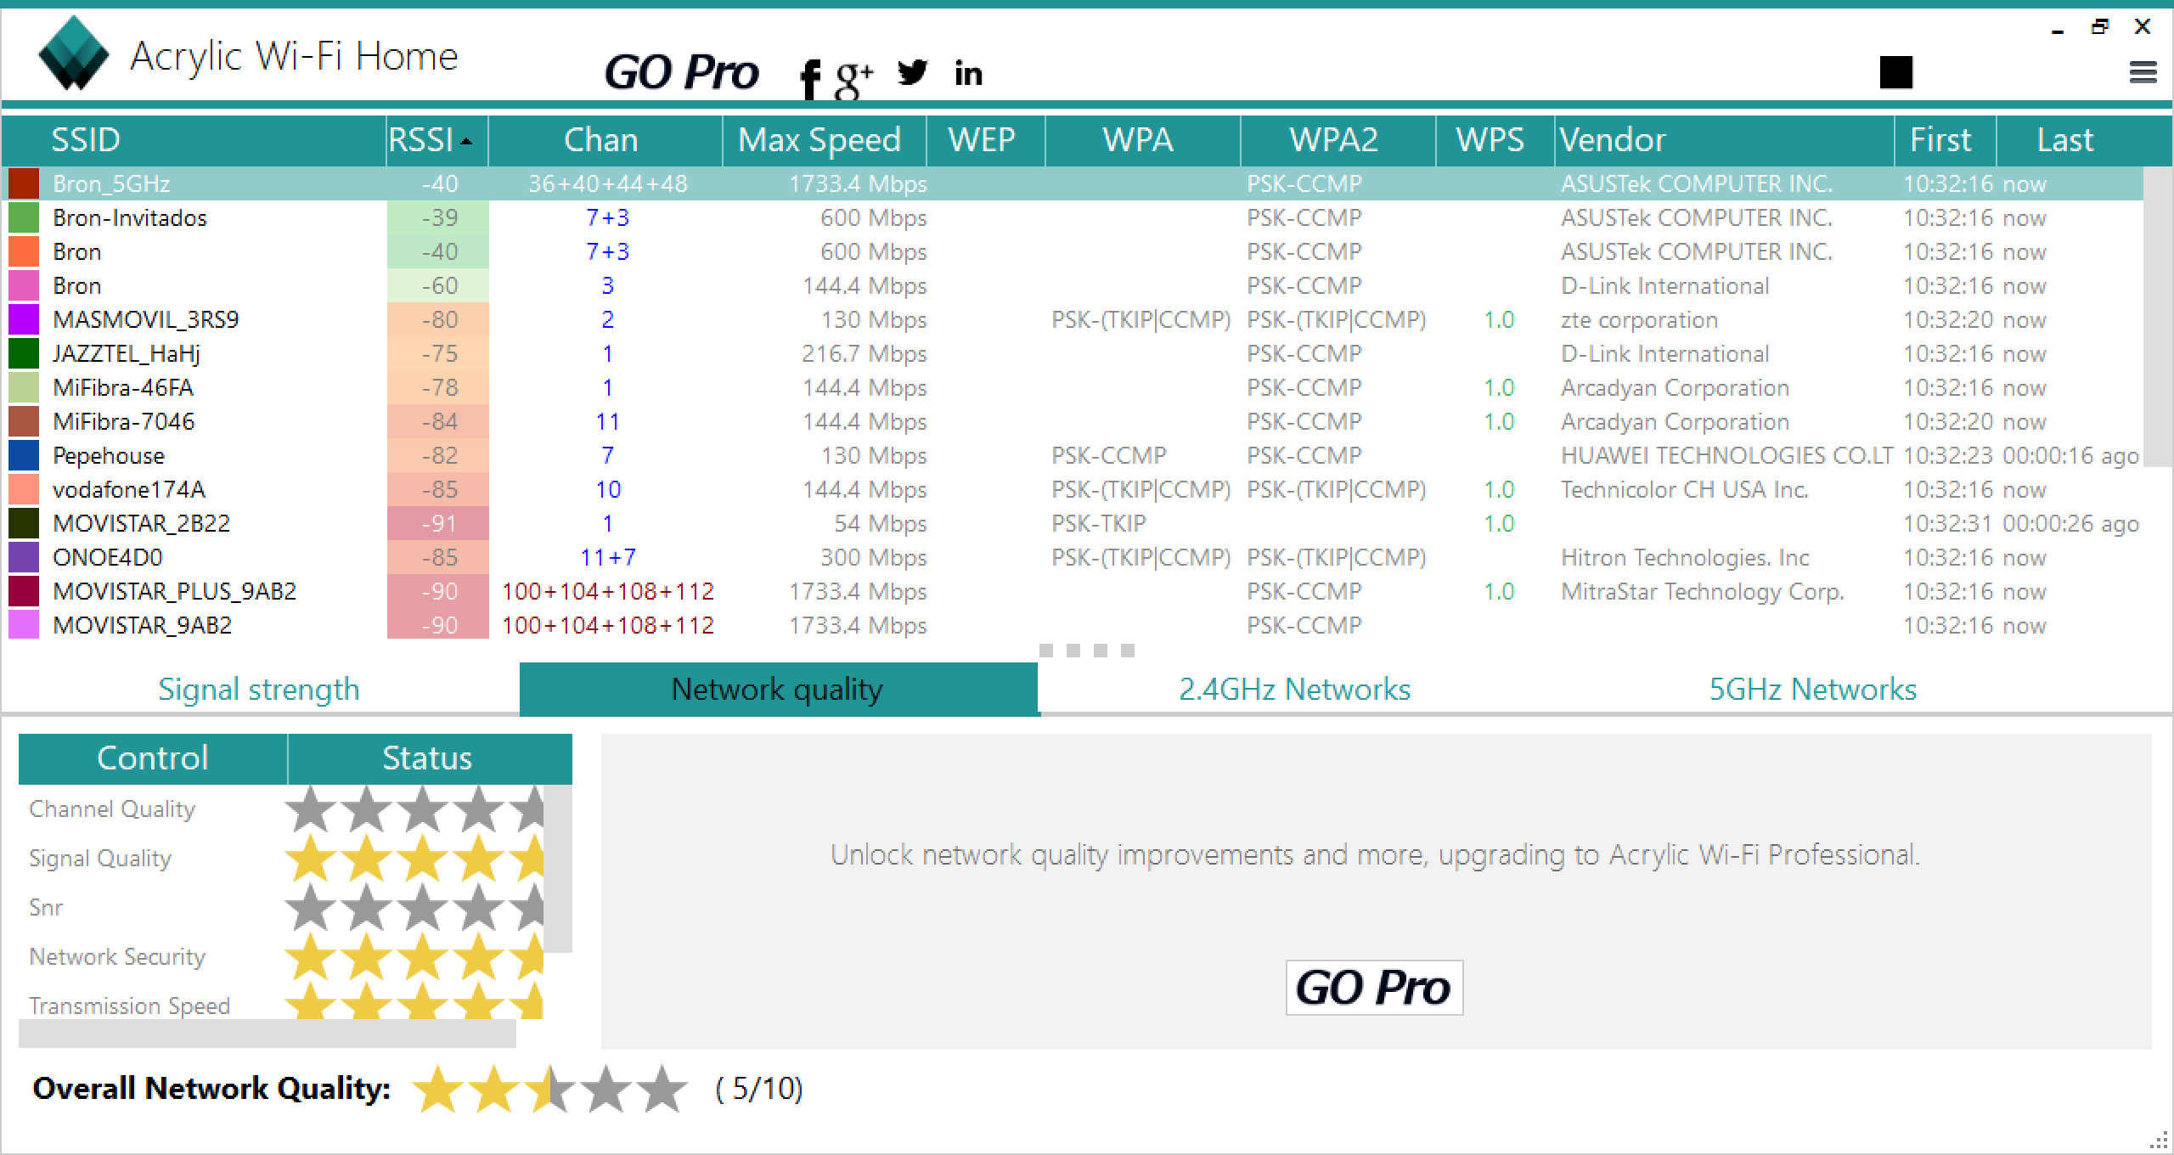Screen dimensions: 2174x1155
Task: Click the network list vertical scrollbar
Action: [x=2157, y=316]
